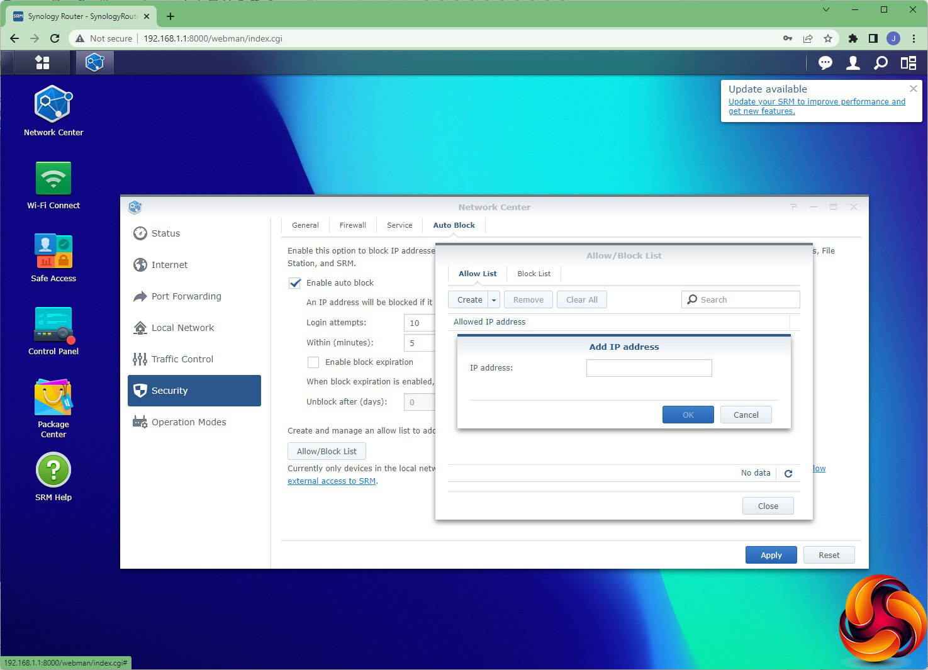
Task: Open Operation Modes in the sidebar
Action: point(194,422)
